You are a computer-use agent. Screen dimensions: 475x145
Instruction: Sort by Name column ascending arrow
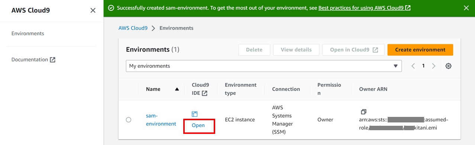(177, 89)
